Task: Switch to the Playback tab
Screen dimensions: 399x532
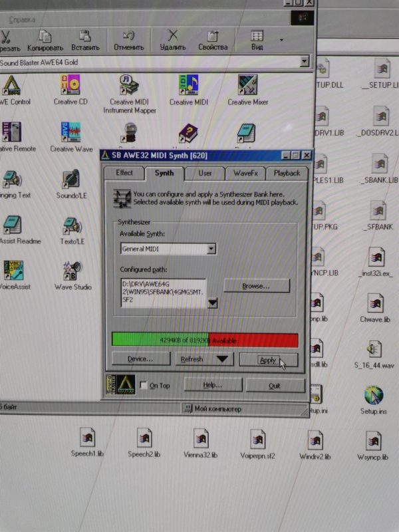Action: coord(287,174)
